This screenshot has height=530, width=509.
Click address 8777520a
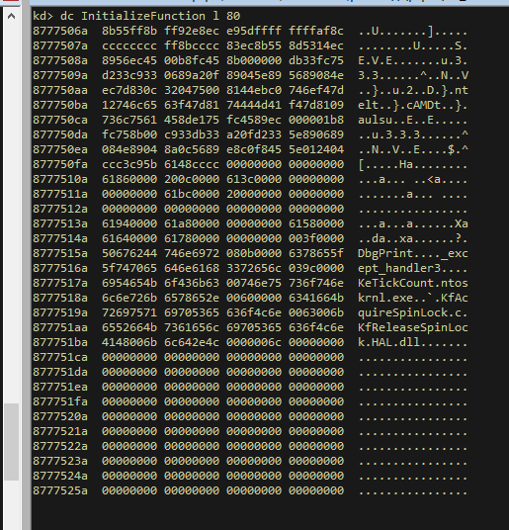pyautogui.click(x=60, y=416)
